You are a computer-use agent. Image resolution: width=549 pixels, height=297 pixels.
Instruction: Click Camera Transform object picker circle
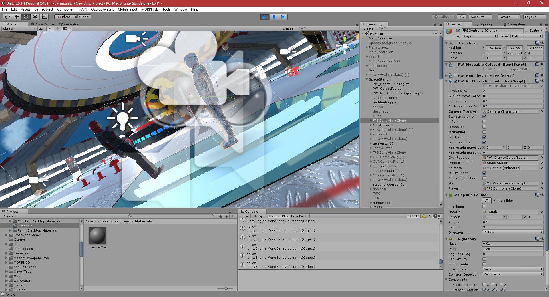pos(542,111)
